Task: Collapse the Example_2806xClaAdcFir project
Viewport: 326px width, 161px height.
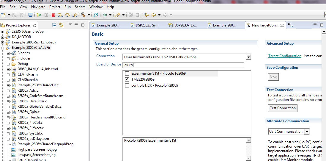Action: 2,48
